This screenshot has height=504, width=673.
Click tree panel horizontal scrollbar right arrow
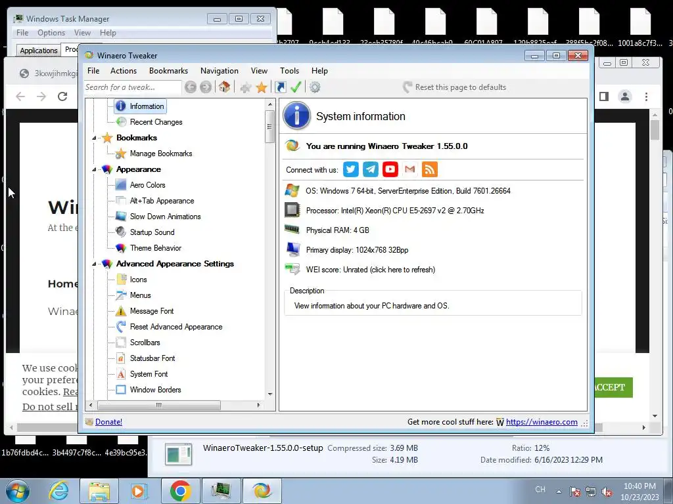tap(258, 405)
